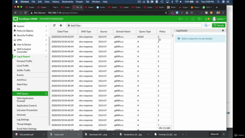Open Application Control logs
The width and height of the screenshot is (245, 138).
(26, 106)
